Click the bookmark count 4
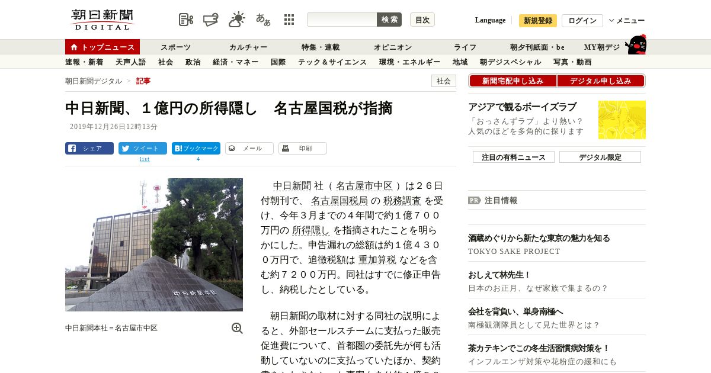Image resolution: width=711 pixels, height=373 pixels. coord(198,159)
